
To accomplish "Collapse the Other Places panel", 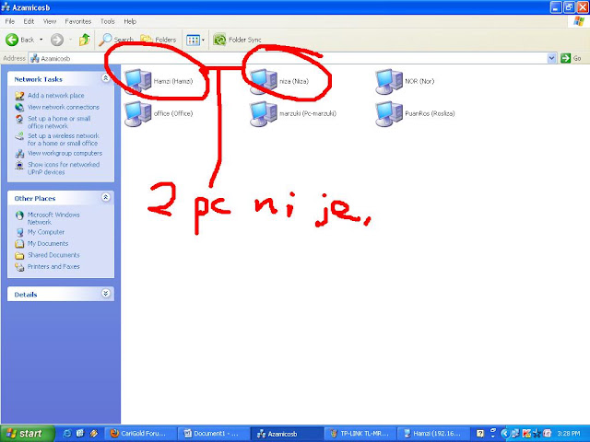I will (x=106, y=197).
